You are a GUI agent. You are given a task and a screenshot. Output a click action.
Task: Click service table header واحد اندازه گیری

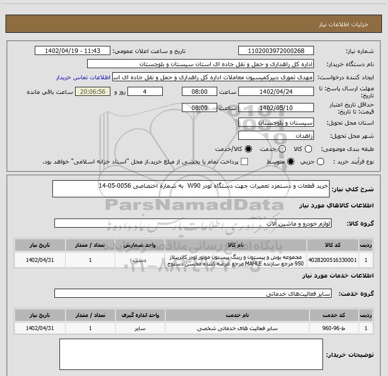point(140,315)
